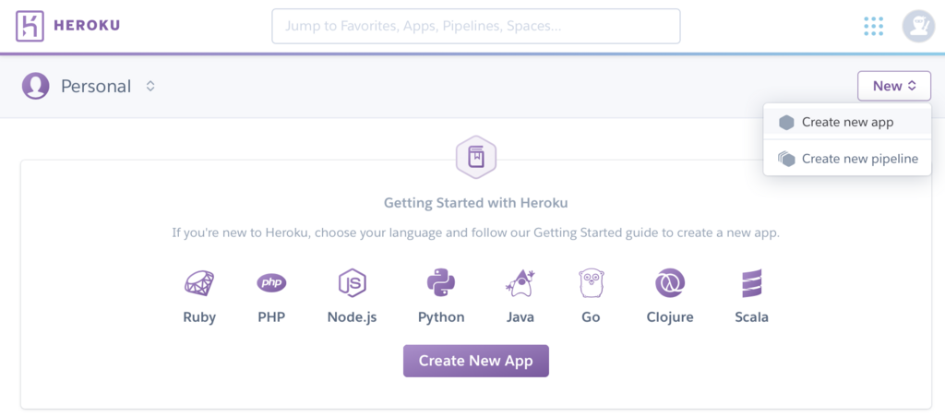Choose the Java wizard icon
The image size is (945, 417).
[520, 282]
